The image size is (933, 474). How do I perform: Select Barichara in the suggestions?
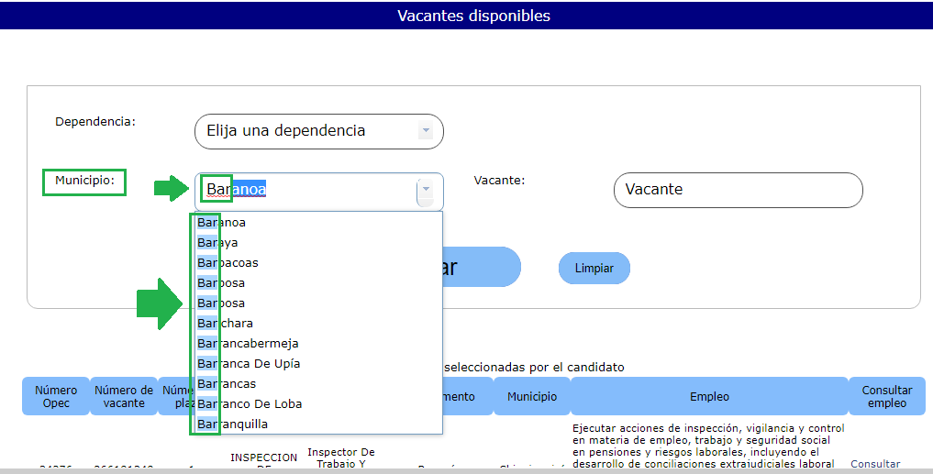coord(226,324)
